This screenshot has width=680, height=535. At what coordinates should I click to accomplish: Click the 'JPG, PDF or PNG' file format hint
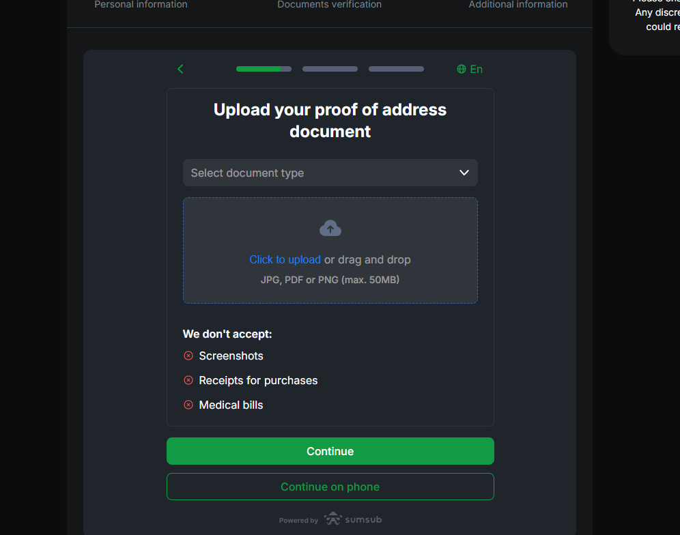[330, 280]
